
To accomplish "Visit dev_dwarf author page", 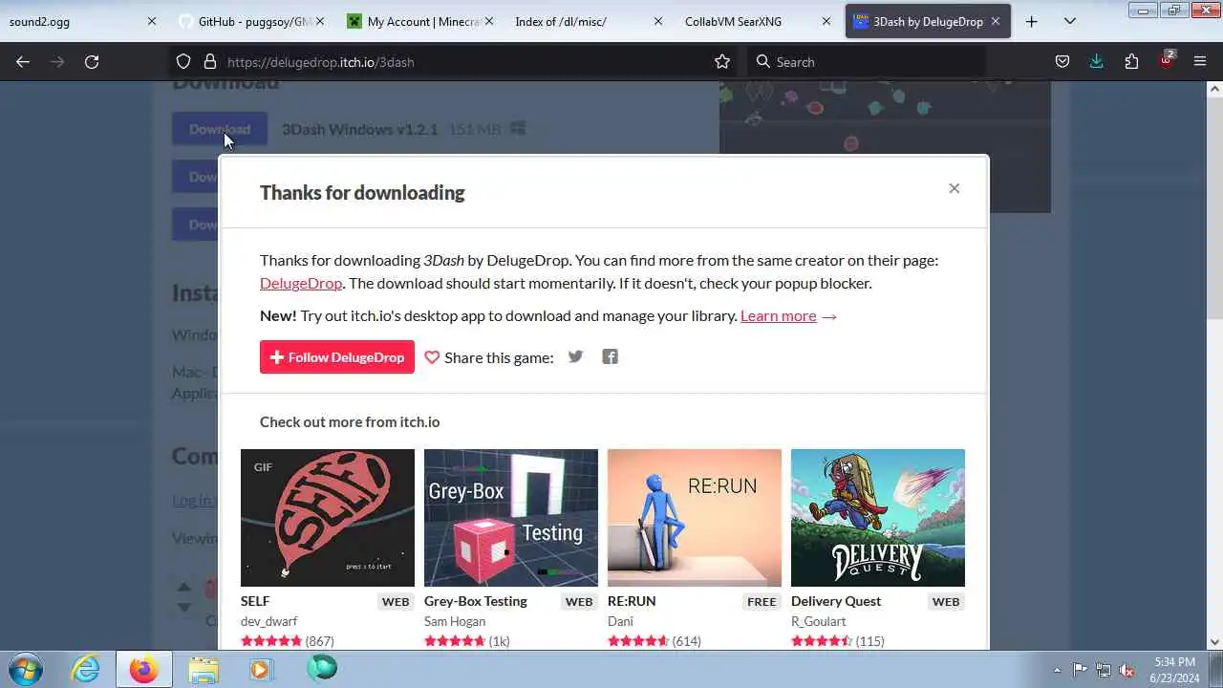I will tap(268, 621).
